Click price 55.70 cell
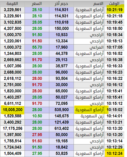127x157 pixels. [37, 47]
